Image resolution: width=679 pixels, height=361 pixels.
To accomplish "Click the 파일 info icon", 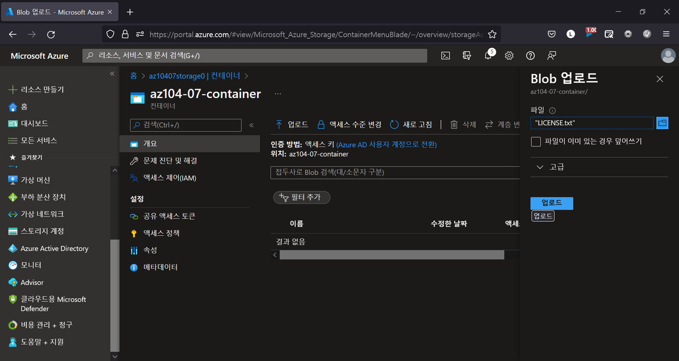I will click(x=552, y=110).
